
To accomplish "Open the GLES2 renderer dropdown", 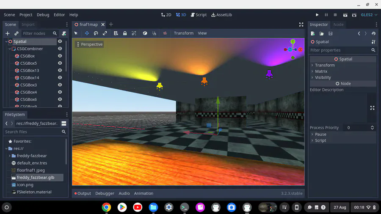I will pyautogui.click(x=369, y=15).
